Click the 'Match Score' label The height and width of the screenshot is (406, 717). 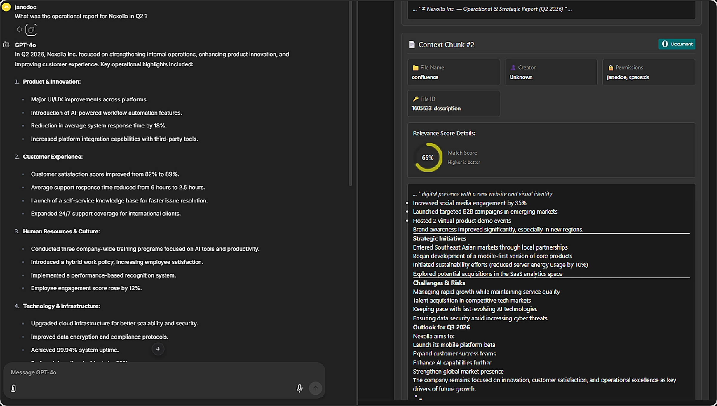(462, 153)
